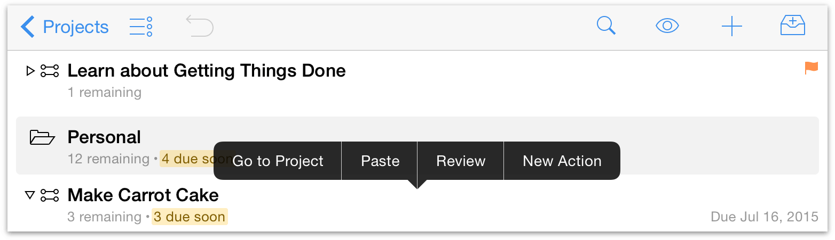Select Go to Project in context menu
Screen dimensions: 835x240
pos(278,161)
